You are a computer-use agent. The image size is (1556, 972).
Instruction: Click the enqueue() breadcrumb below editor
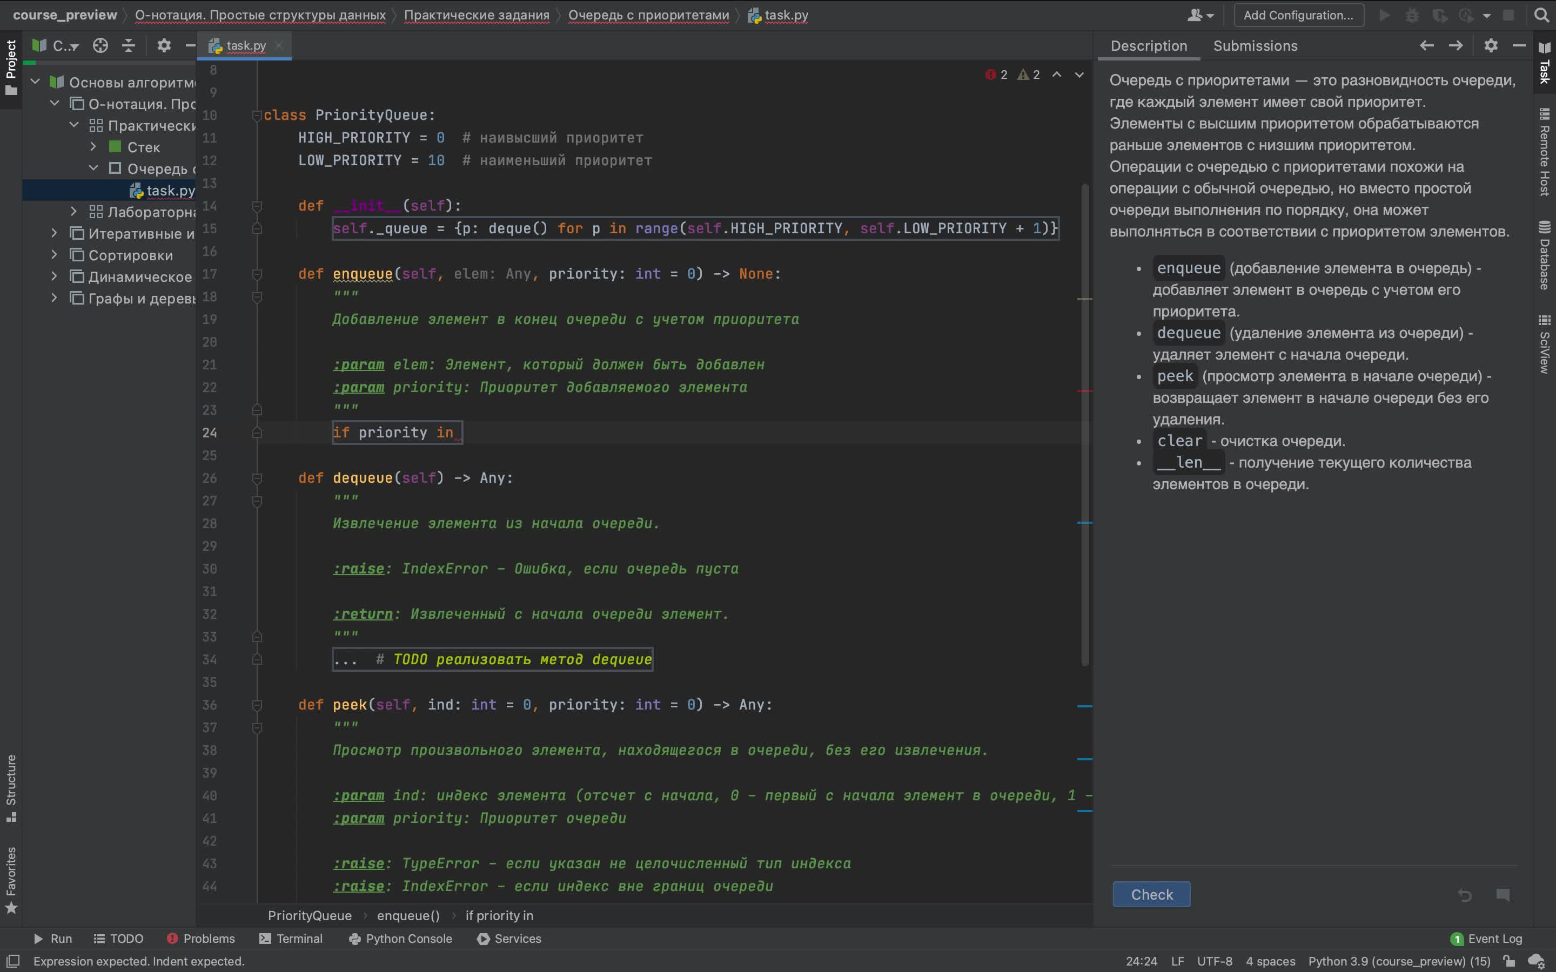[x=408, y=915]
